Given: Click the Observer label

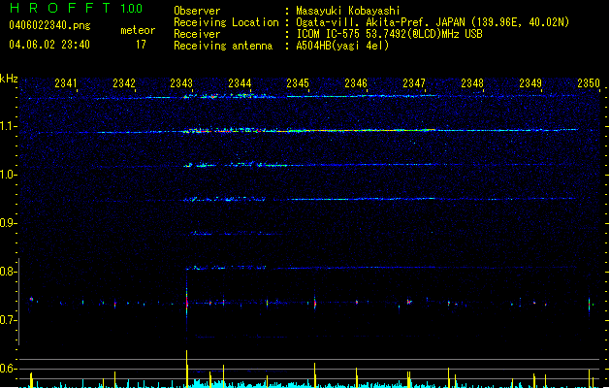Looking at the screenshot, I should [197, 11].
